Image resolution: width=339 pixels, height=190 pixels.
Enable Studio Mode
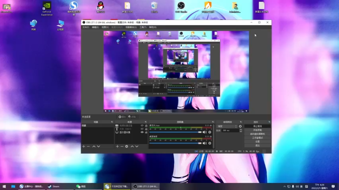click(258, 138)
